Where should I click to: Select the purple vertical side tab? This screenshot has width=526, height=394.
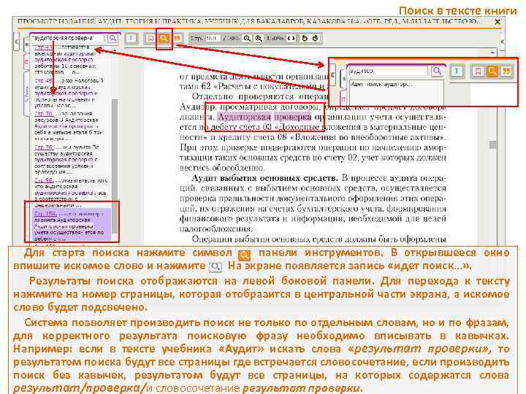pyautogui.click(x=27, y=94)
